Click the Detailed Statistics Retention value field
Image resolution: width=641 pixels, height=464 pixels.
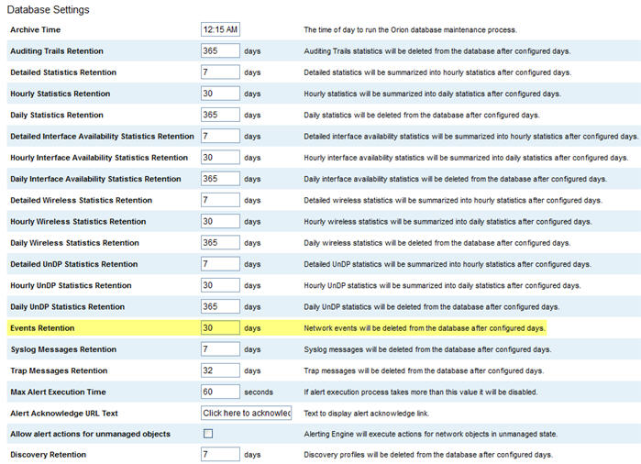click(220, 72)
